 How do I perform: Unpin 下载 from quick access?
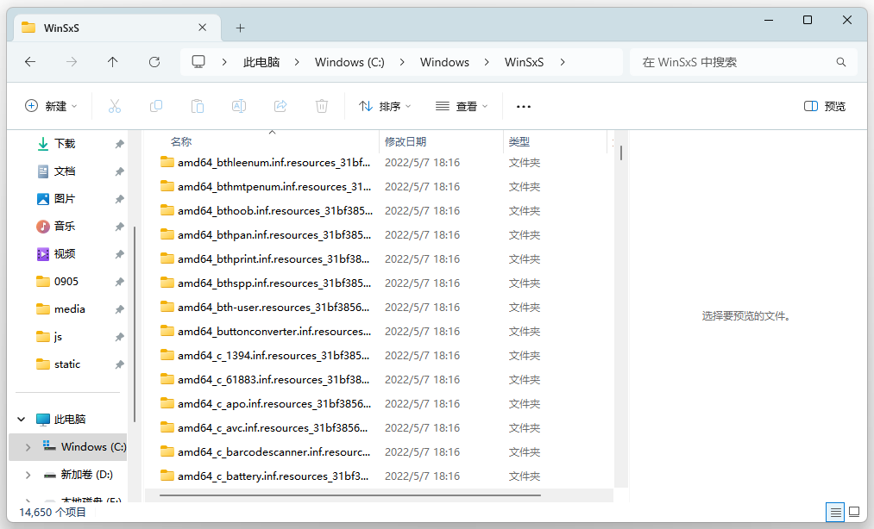coord(119,144)
